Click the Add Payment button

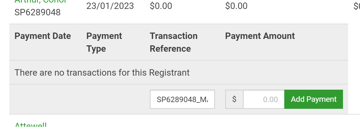coord(313,99)
